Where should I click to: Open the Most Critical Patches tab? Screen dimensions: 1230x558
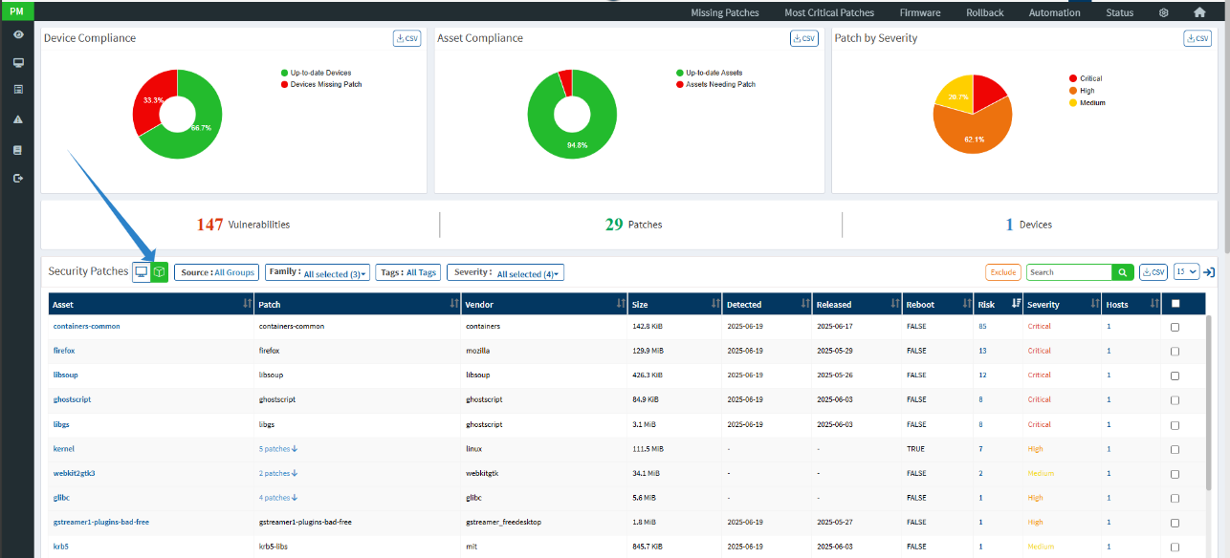pyautogui.click(x=828, y=12)
